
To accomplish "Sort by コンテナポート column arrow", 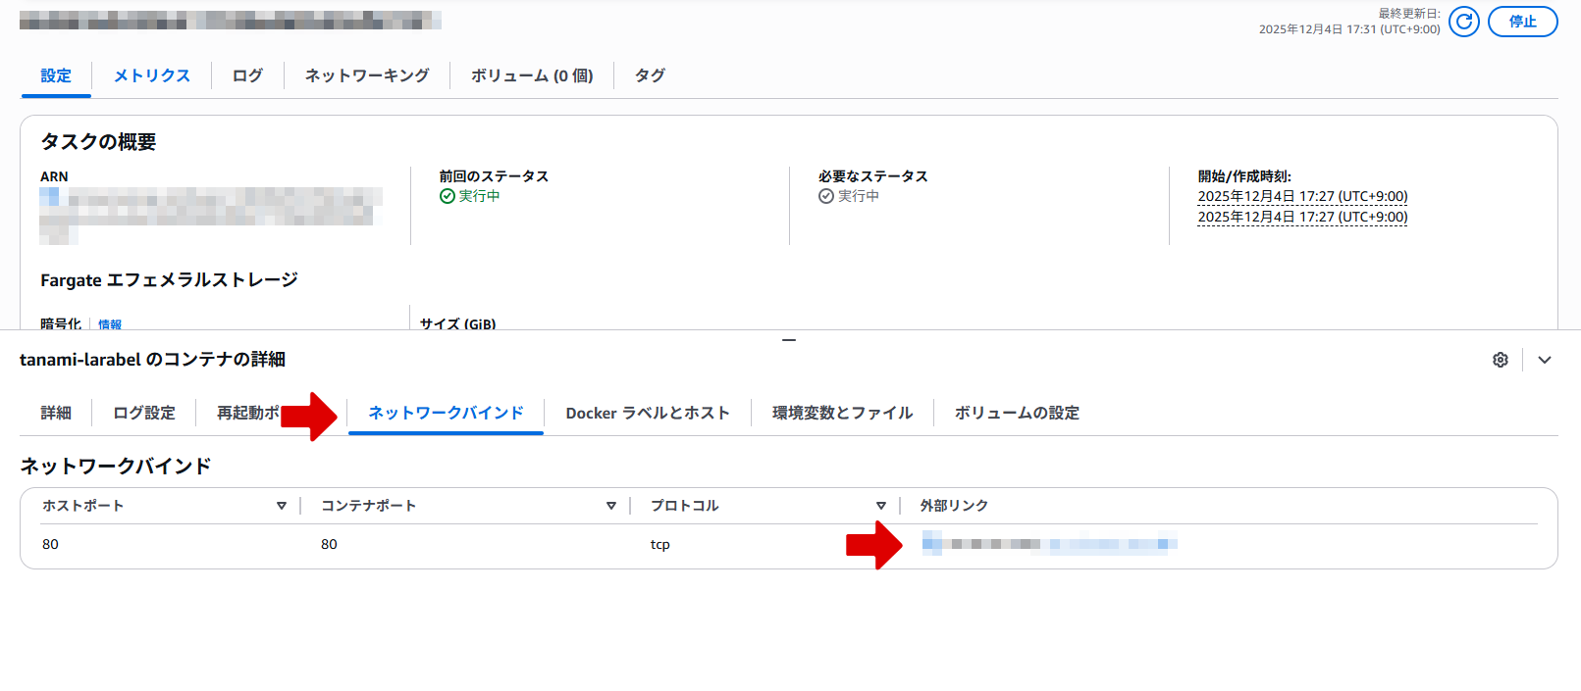I will pos(610,506).
